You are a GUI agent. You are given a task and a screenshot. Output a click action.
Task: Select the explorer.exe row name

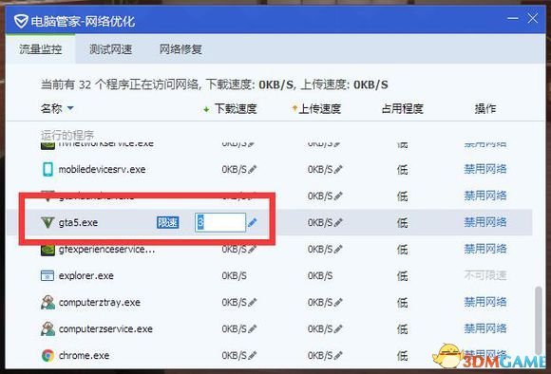pyautogui.click(x=86, y=275)
